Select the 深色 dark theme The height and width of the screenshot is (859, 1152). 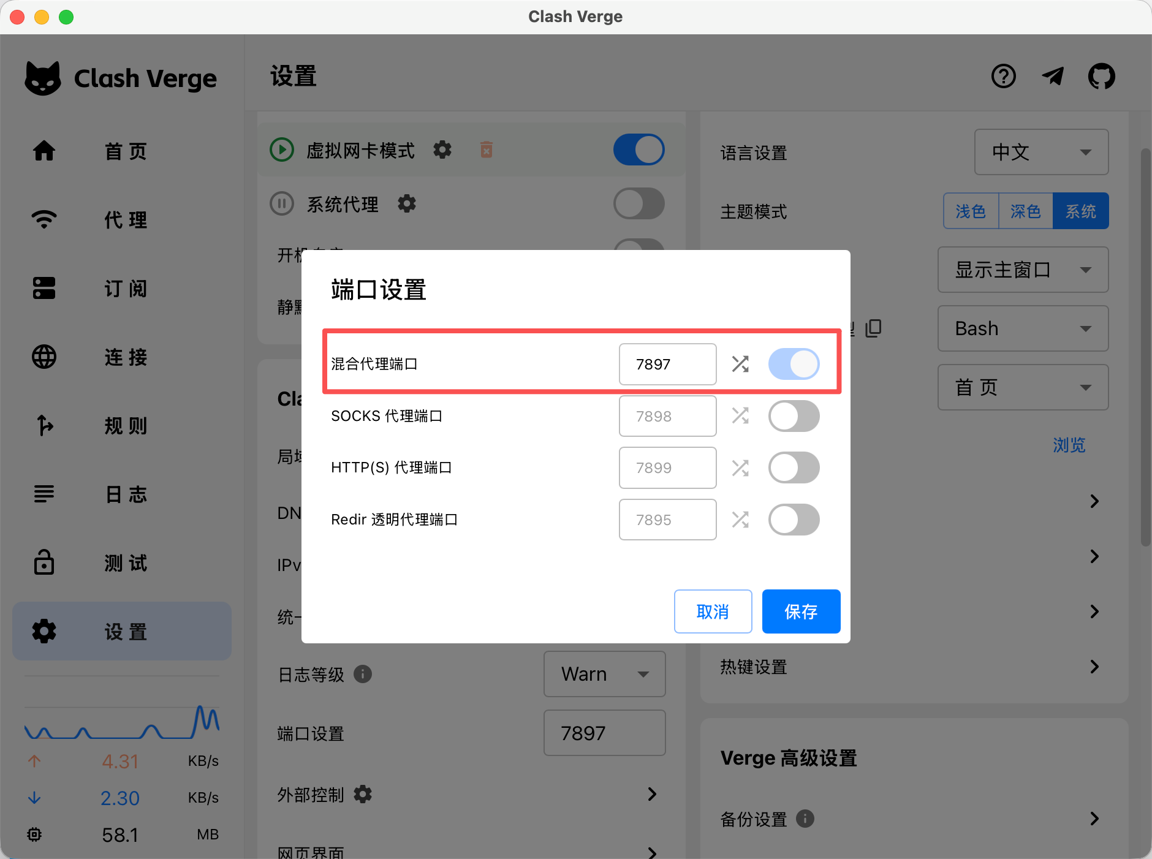(1026, 211)
